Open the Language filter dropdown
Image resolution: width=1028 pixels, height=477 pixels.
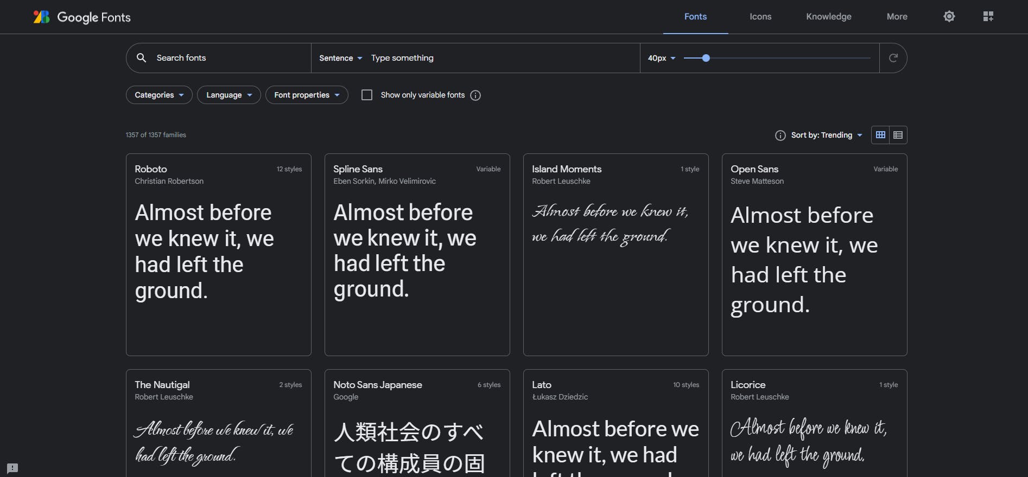[229, 95]
